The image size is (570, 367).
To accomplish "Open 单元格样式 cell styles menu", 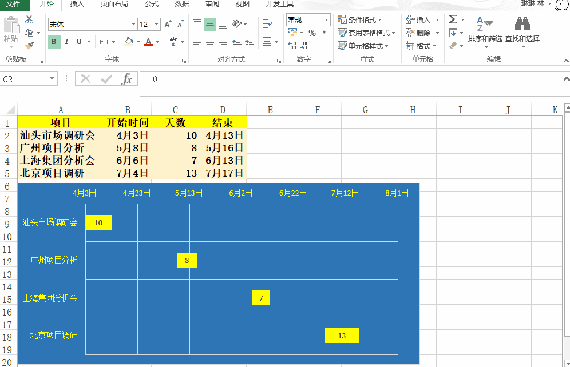I will pos(363,46).
